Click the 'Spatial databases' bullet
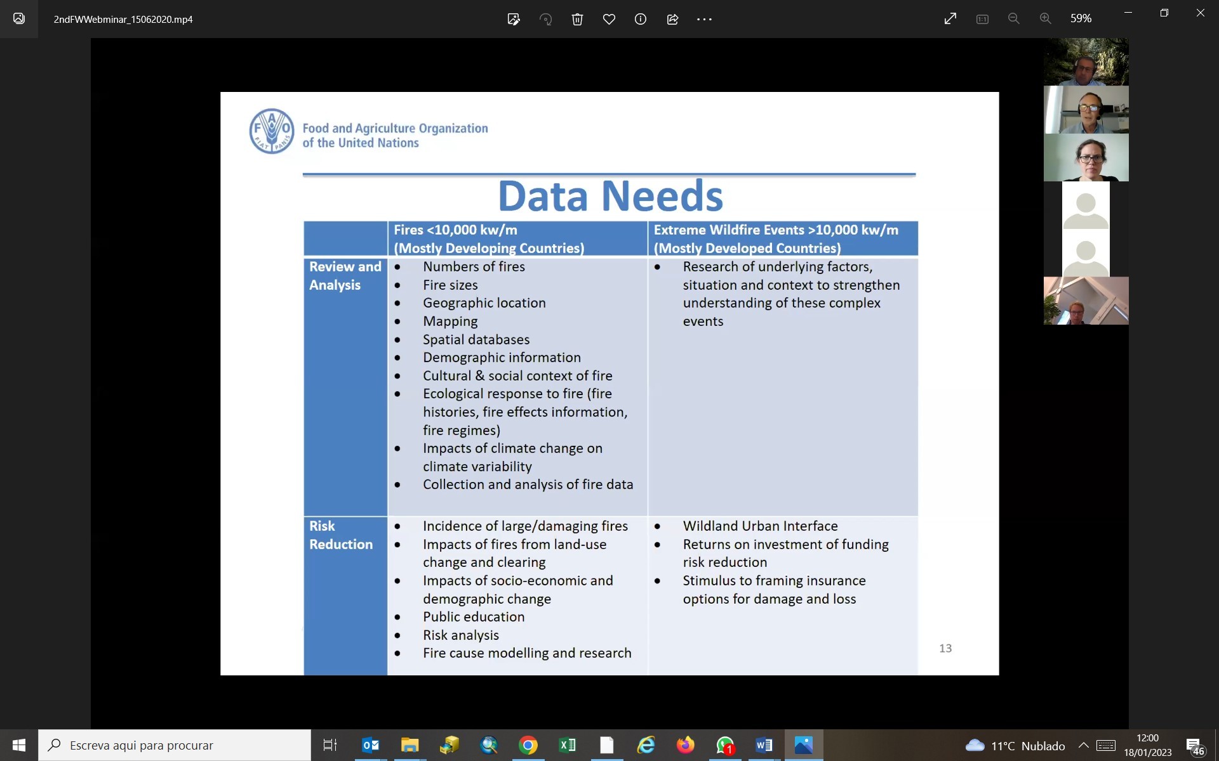Screen dimensions: 1219x761 tap(476, 340)
